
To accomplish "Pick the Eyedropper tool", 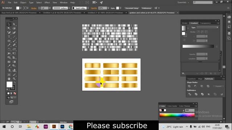I will (x=9, y=66).
